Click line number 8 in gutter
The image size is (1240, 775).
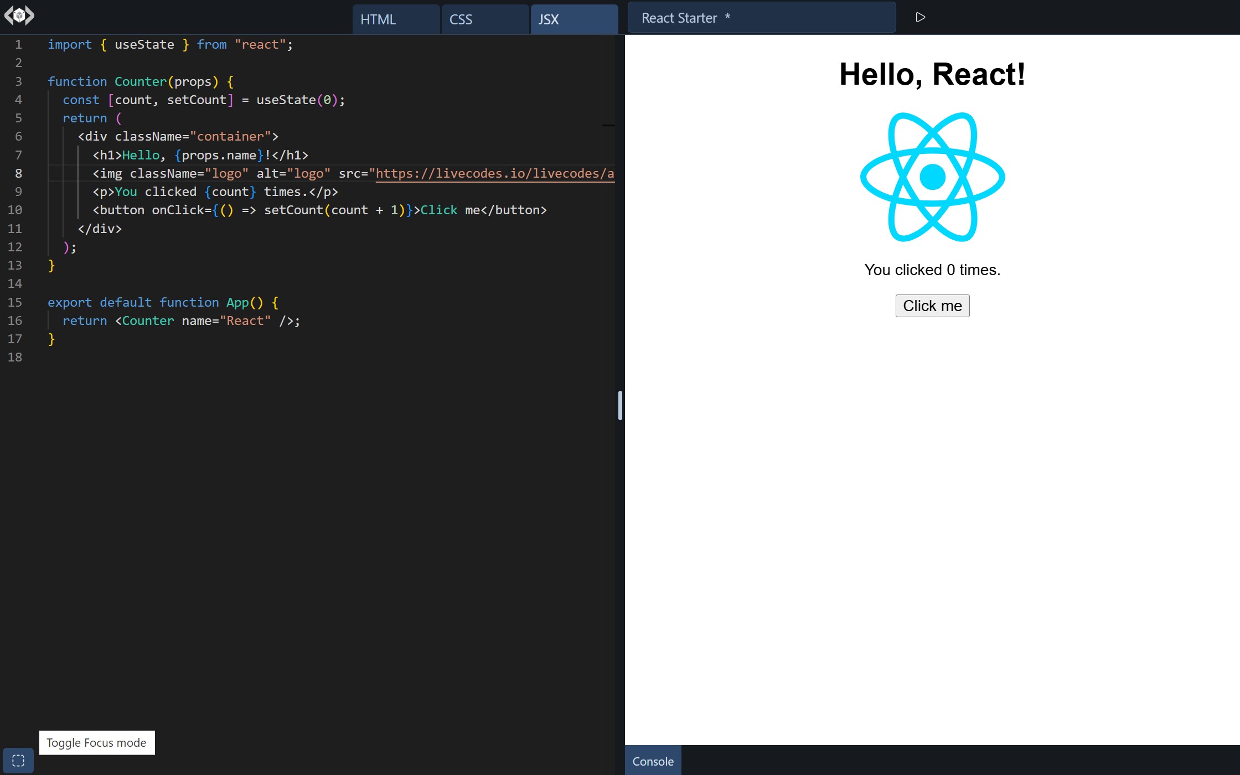(18, 174)
